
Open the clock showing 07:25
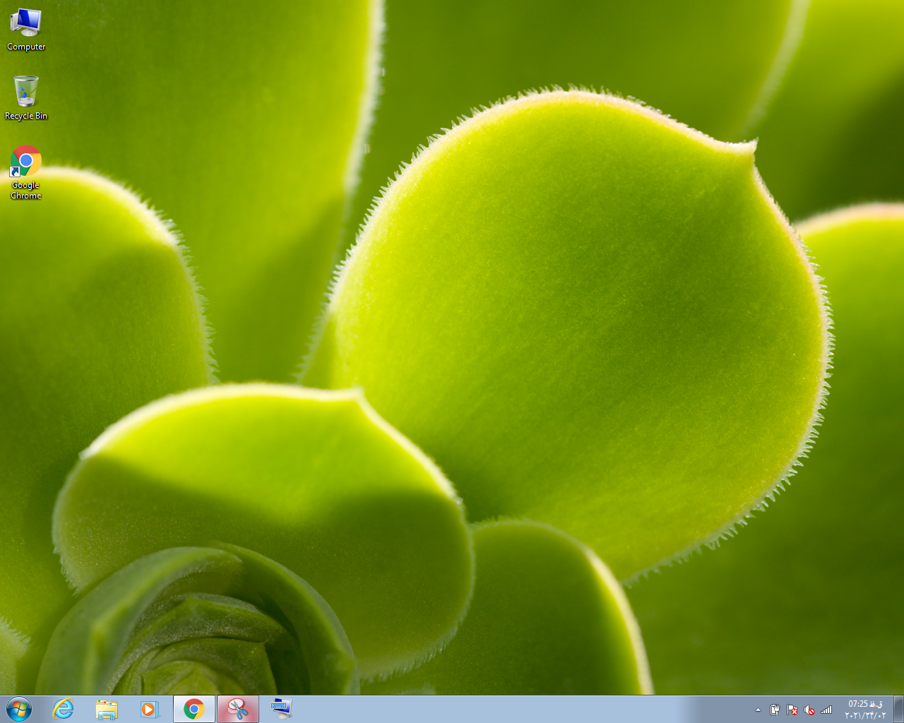tap(865, 710)
